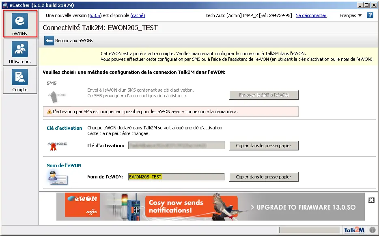Viewport: 379px width, 236px height.
Task: Click the eWON firmware upgrade banner
Action: (210, 206)
